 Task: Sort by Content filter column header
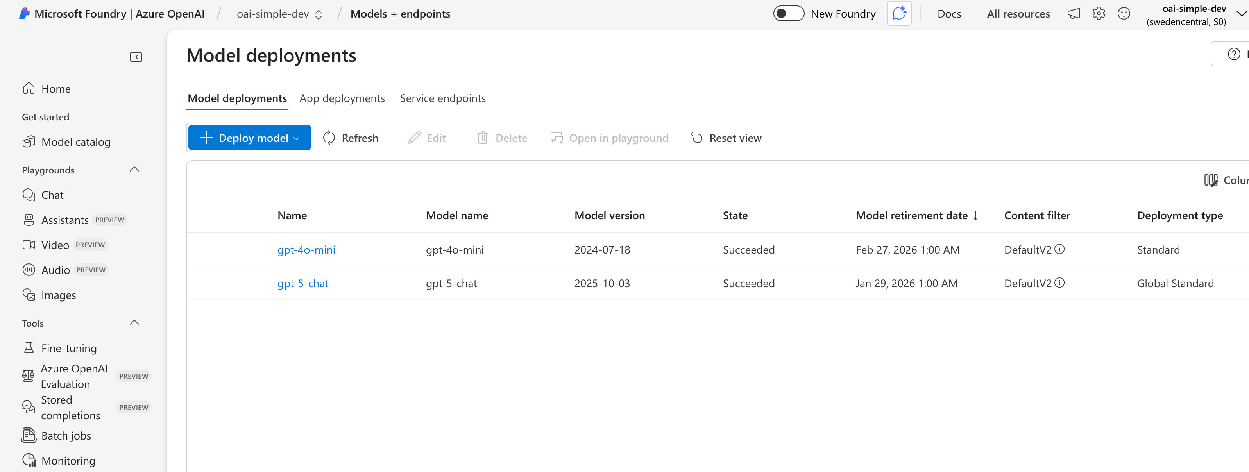[1037, 216]
